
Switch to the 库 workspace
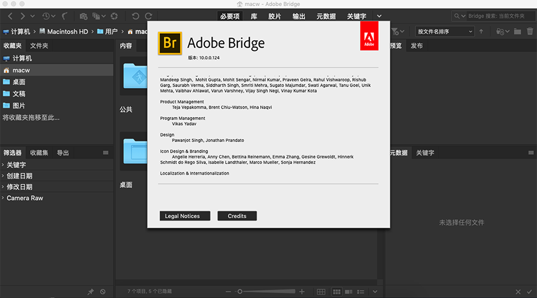point(254,16)
